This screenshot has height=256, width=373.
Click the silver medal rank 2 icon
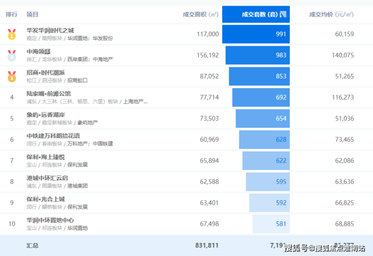coord(12,55)
